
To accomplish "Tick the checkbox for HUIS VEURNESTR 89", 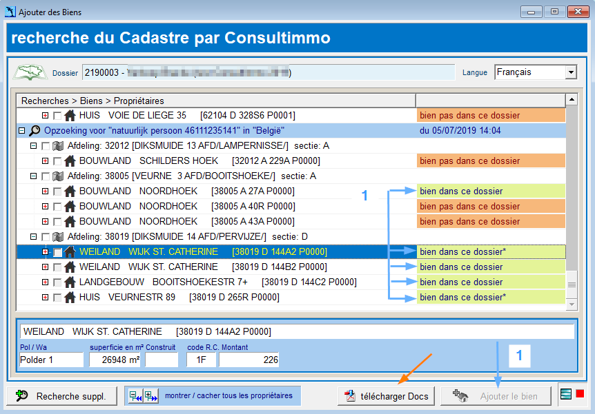I will click(57, 298).
